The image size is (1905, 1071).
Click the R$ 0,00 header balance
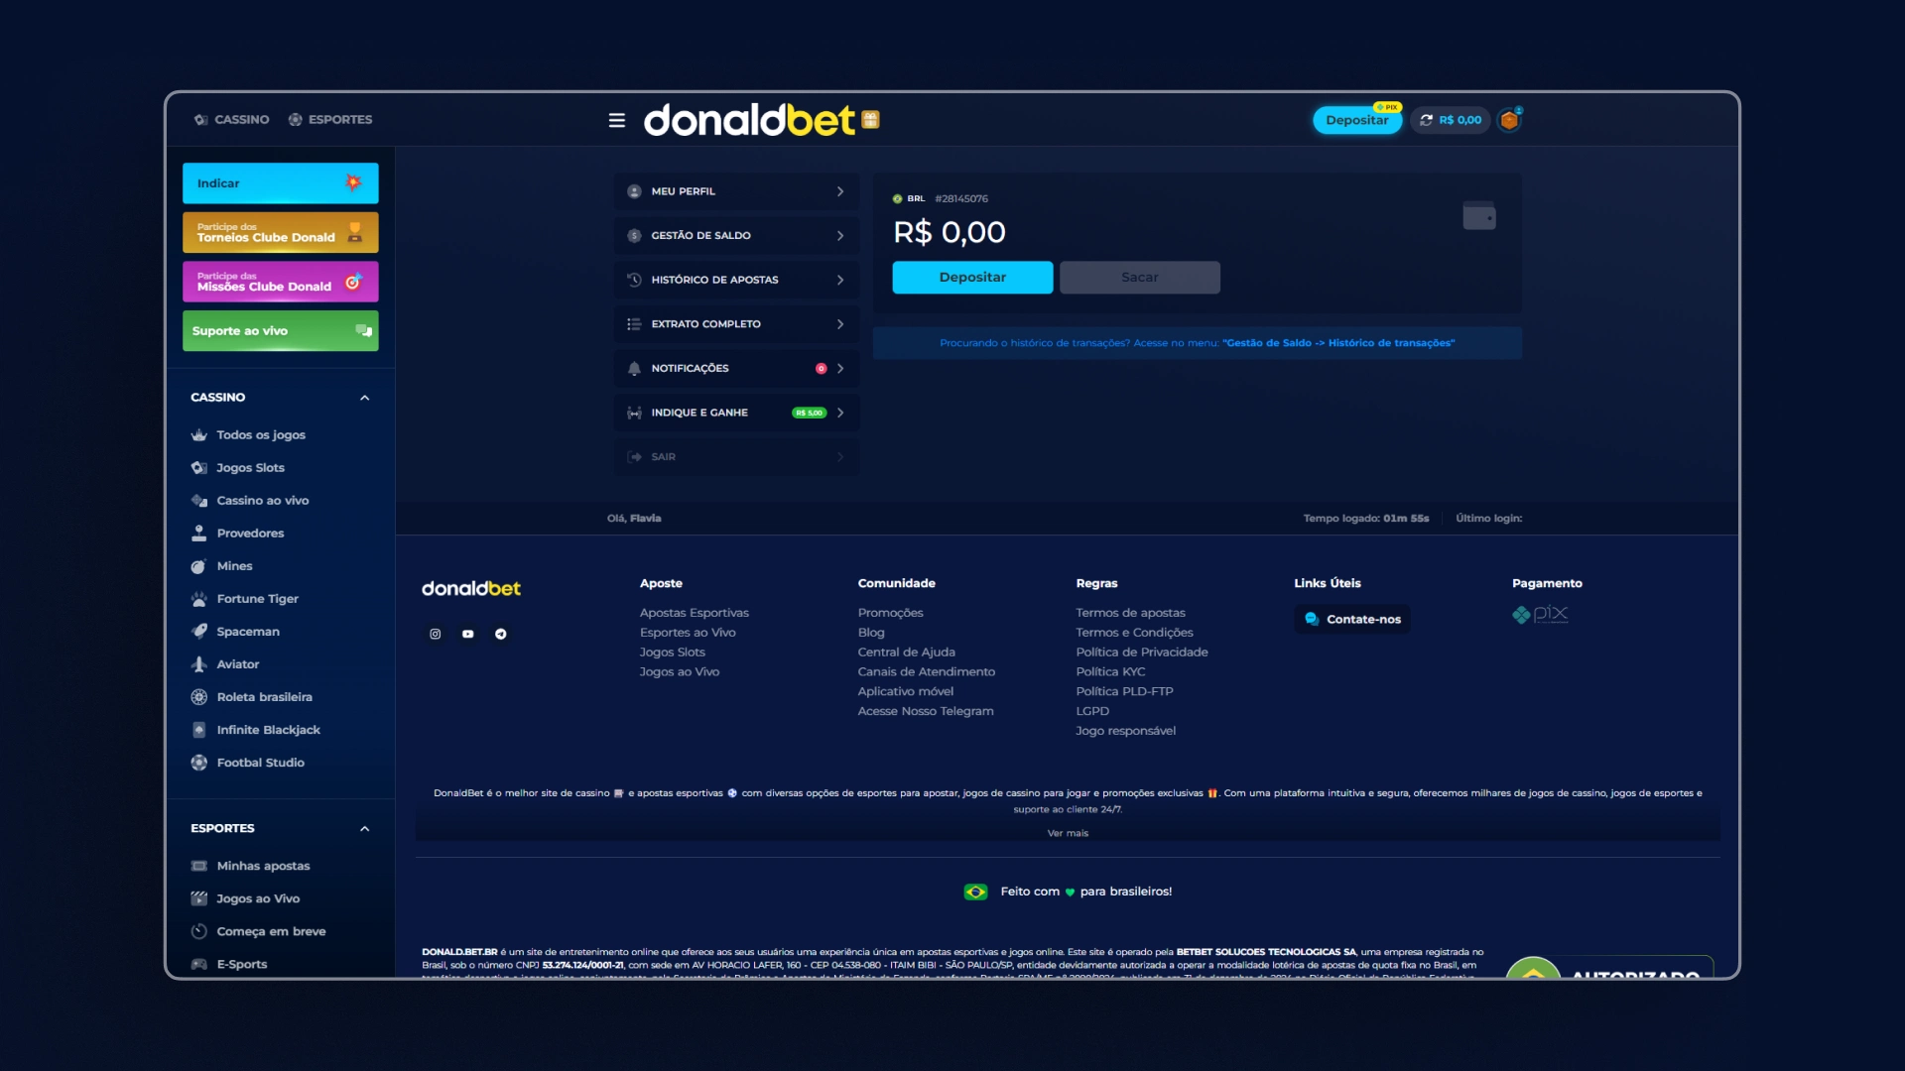pos(1460,120)
